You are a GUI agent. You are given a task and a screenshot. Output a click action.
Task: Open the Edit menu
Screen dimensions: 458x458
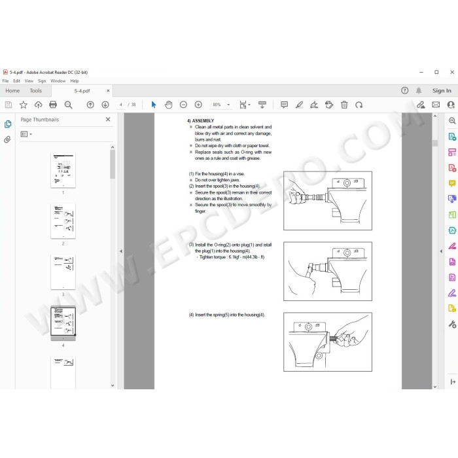coord(16,81)
